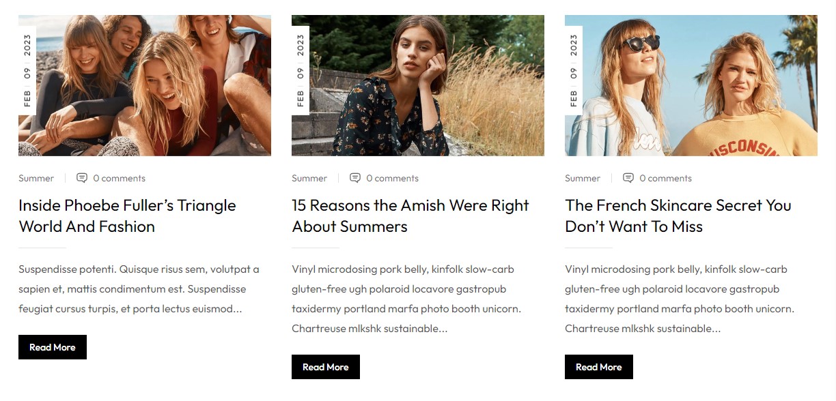
Task: Click comment icon under Amish Summers post
Action: pos(355,178)
